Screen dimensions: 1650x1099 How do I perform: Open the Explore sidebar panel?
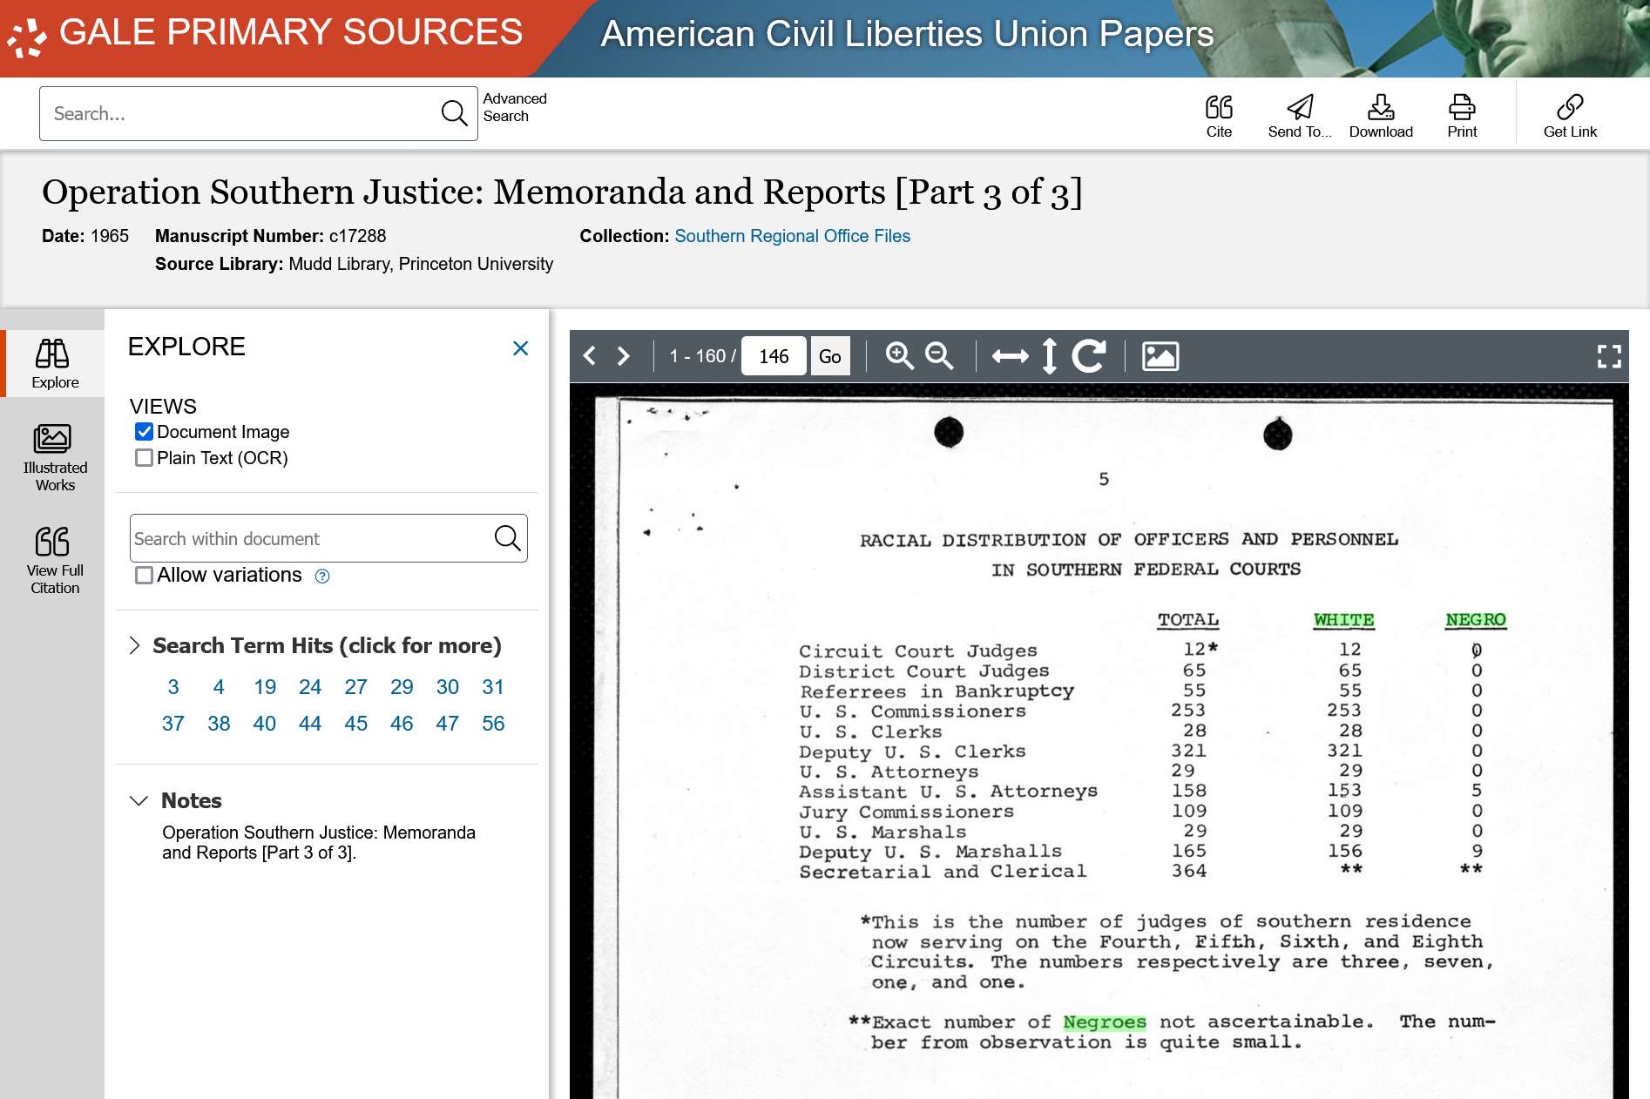(54, 364)
